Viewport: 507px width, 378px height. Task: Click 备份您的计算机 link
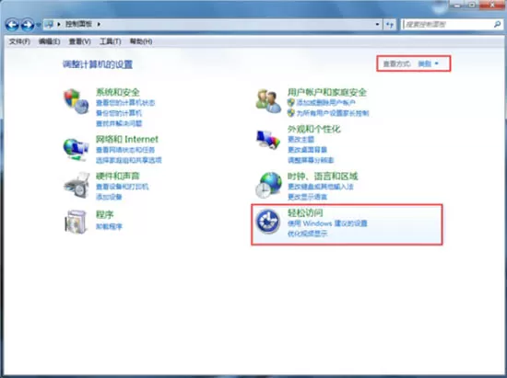click(119, 113)
